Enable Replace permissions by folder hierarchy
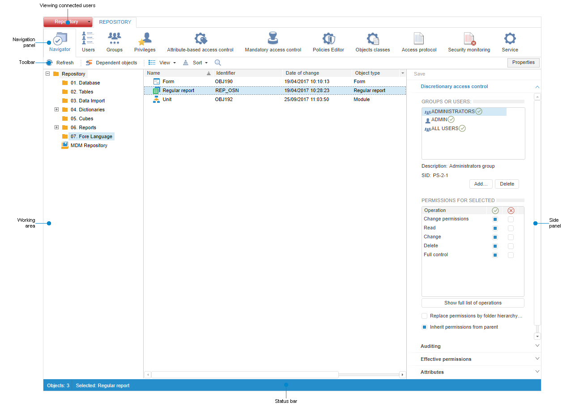Screen dimensions: 575x406 (x=424, y=316)
